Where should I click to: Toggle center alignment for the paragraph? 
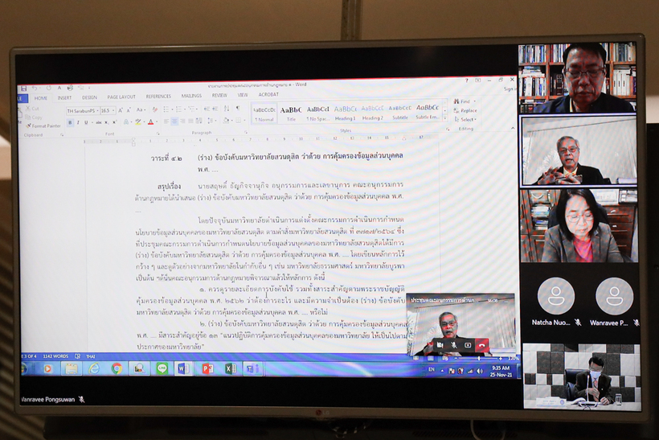(x=175, y=121)
